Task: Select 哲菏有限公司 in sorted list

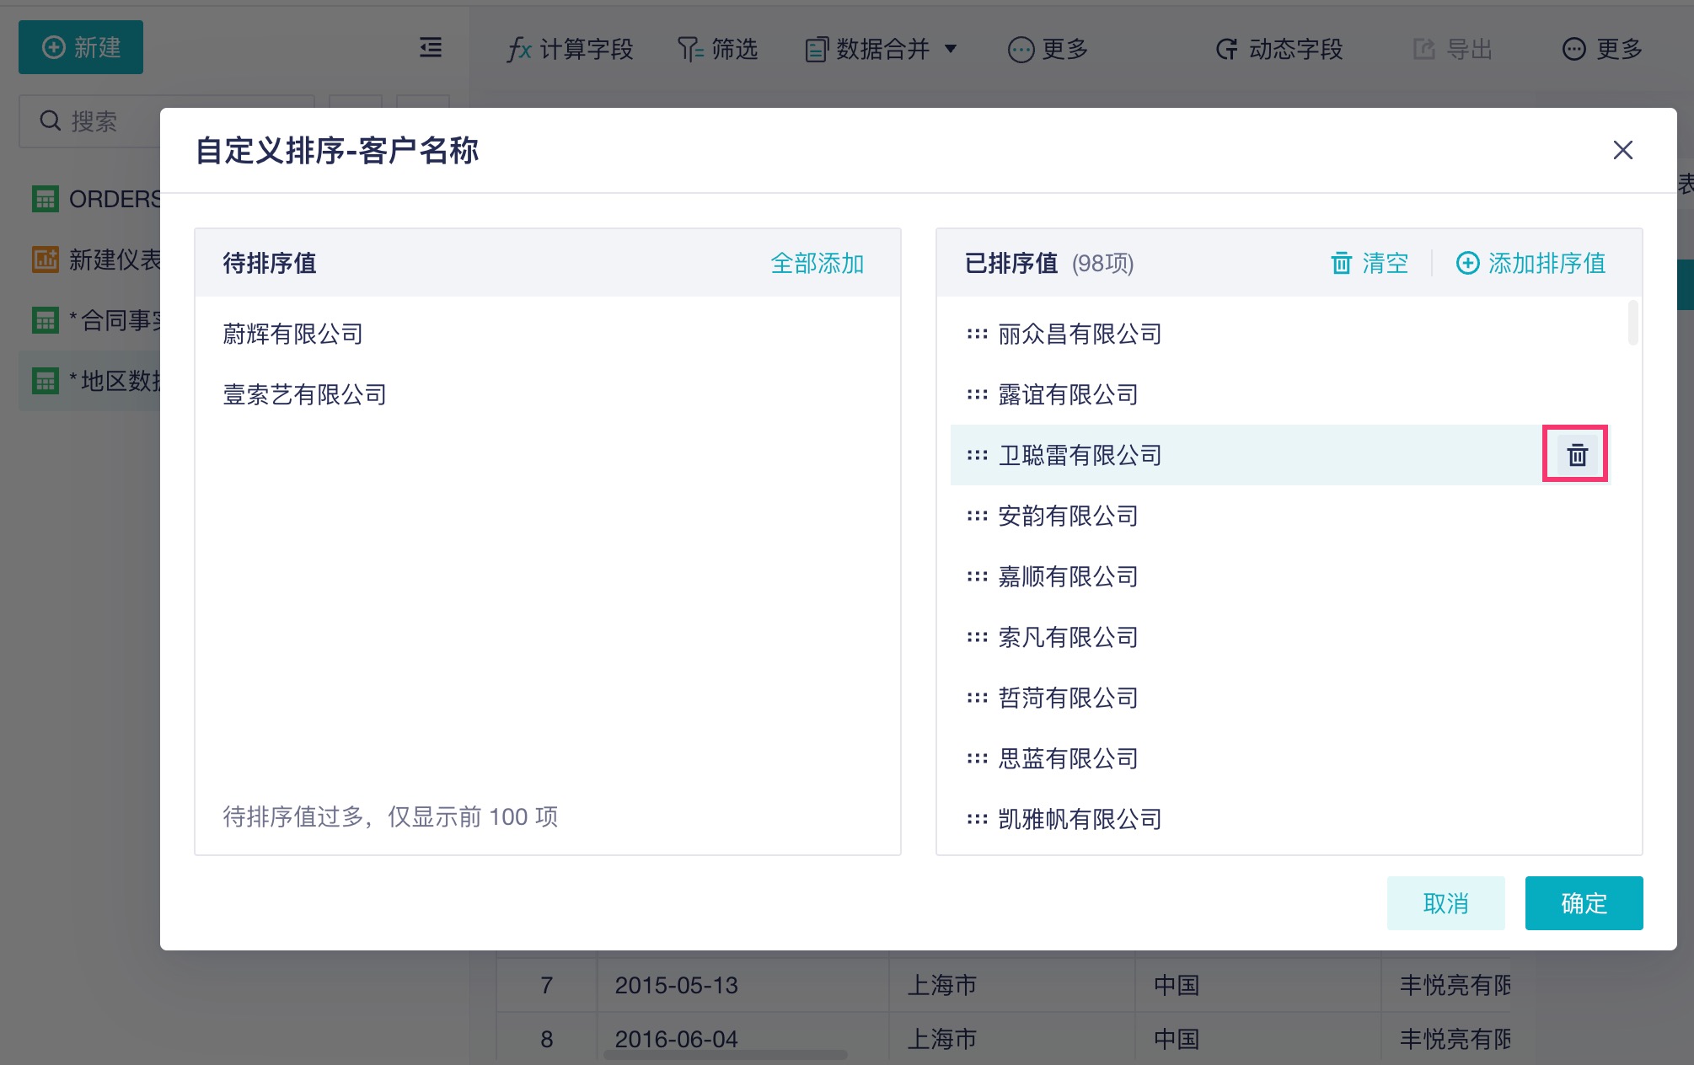Action: (1068, 698)
